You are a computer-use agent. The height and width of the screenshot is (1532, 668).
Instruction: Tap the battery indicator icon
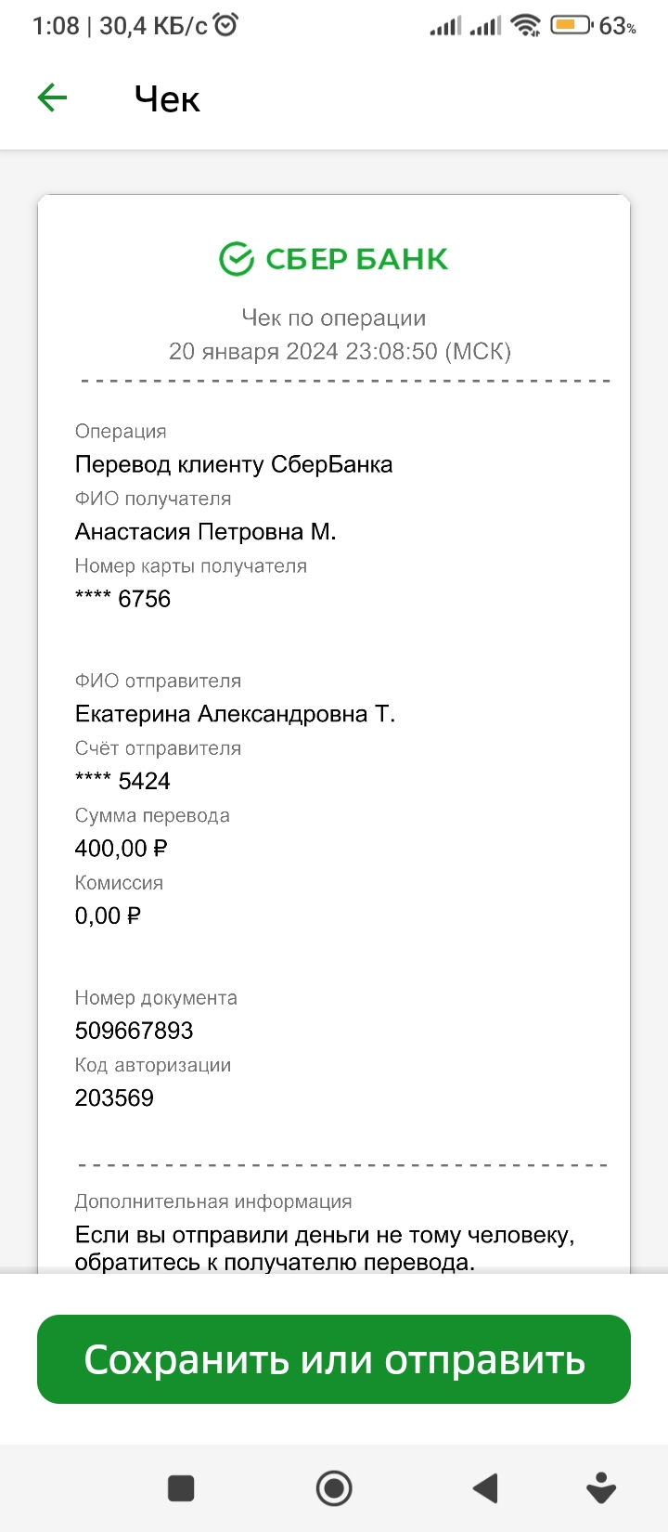click(571, 25)
